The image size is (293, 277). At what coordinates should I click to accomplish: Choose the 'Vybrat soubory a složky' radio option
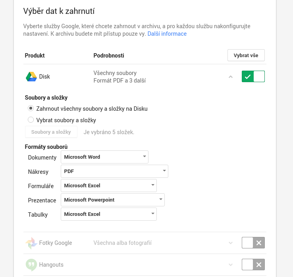(31, 120)
